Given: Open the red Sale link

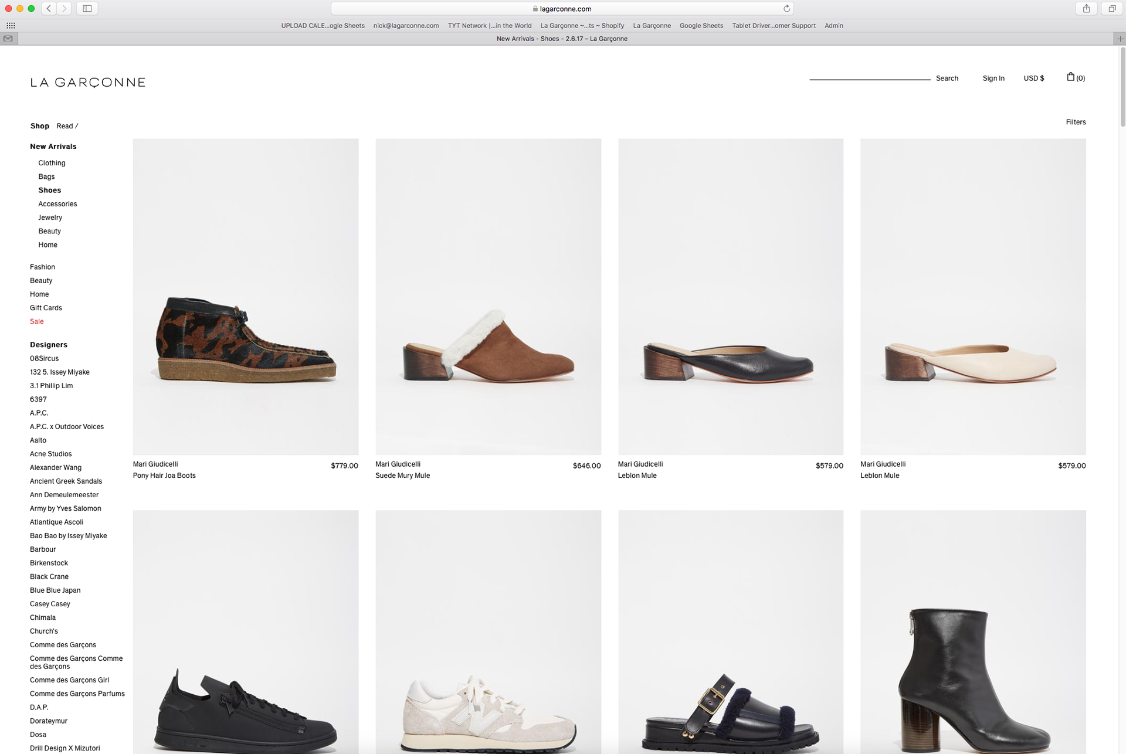Looking at the screenshot, I should click(x=36, y=321).
